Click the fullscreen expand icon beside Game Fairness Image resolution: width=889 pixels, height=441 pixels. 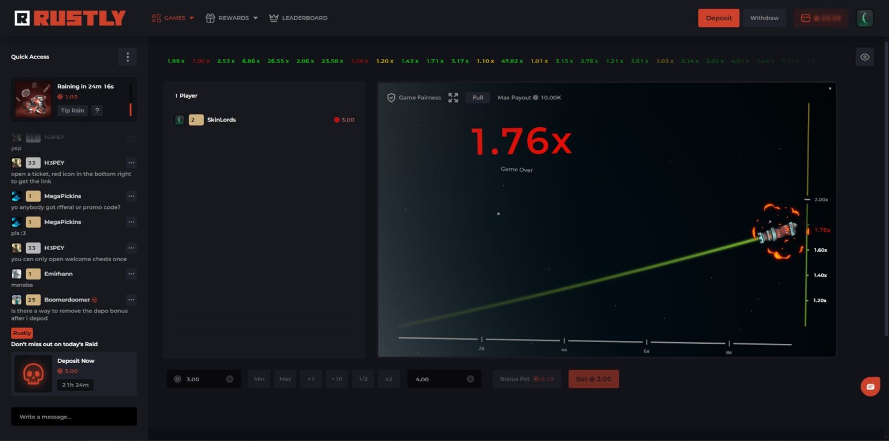[453, 98]
